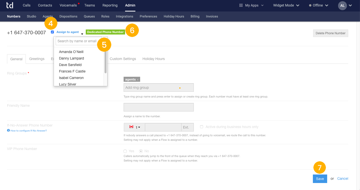Pick Isabel Cameron from agent list
360x190 pixels.
[71, 78]
